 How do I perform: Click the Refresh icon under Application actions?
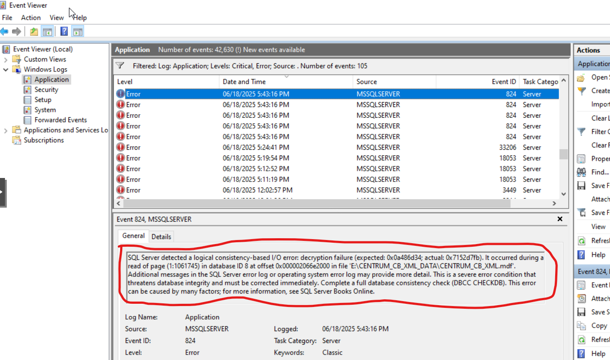581,240
